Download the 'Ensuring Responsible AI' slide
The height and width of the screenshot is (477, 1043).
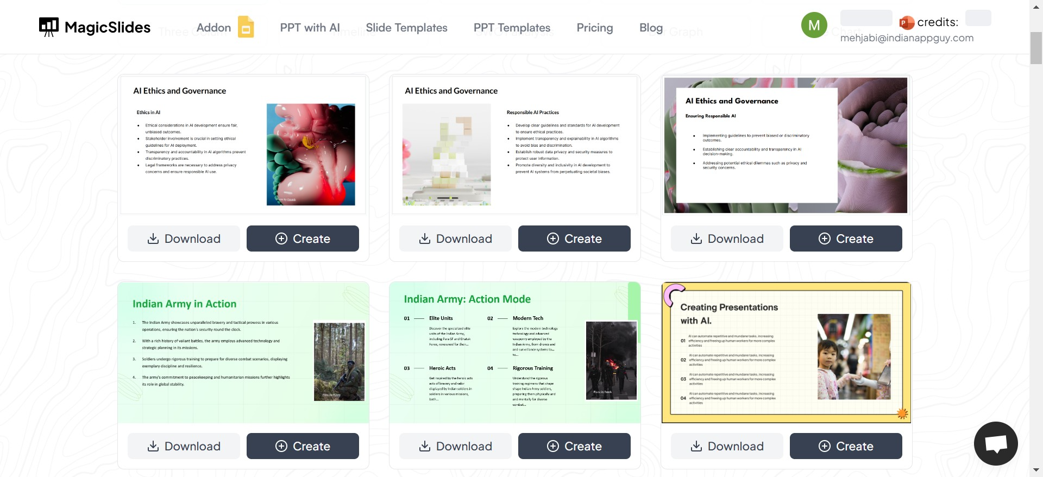(727, 238)
